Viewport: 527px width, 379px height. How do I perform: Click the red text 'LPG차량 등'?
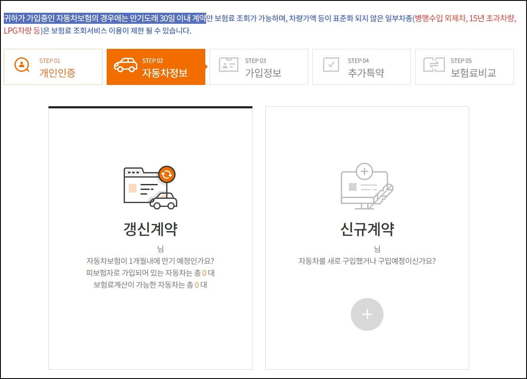click(x=21, y=31)
